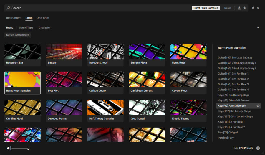Favorite the Keys[92] A#m Alderson preset
Screen dimensions: 265x155
(258, 106)
